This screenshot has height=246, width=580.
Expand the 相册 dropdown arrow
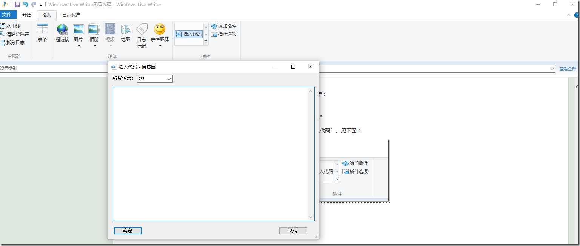(x=94, y=46)
